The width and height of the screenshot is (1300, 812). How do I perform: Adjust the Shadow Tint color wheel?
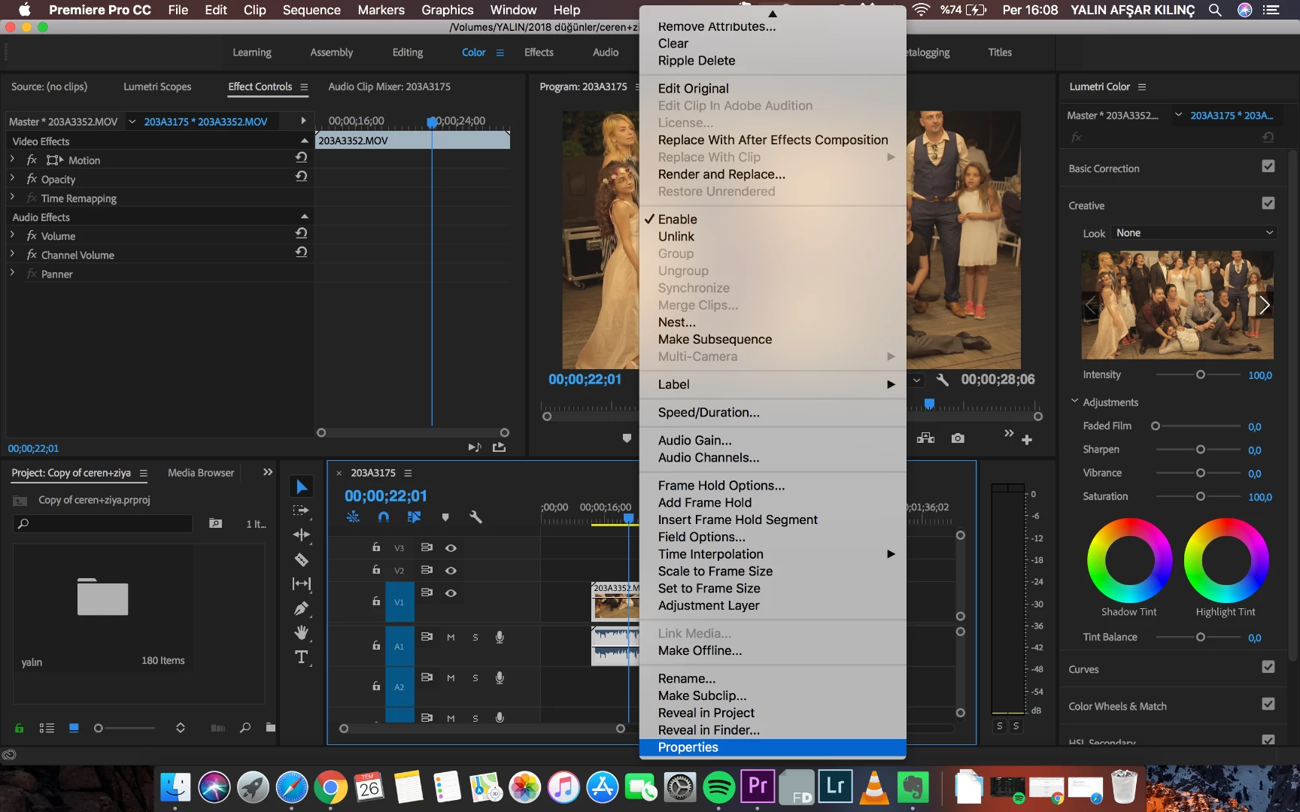point(1129,561)
